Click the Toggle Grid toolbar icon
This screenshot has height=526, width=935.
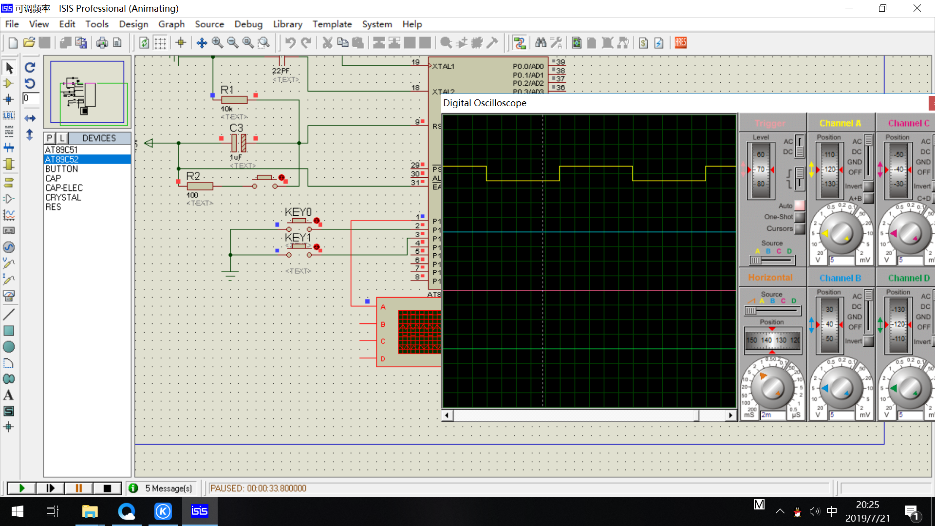(160, 43)
